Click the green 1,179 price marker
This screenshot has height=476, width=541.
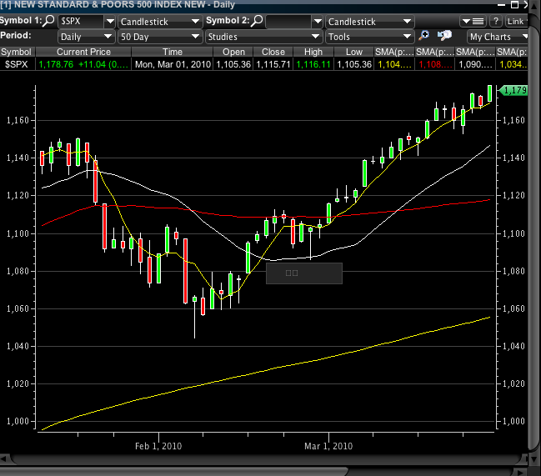516,90
